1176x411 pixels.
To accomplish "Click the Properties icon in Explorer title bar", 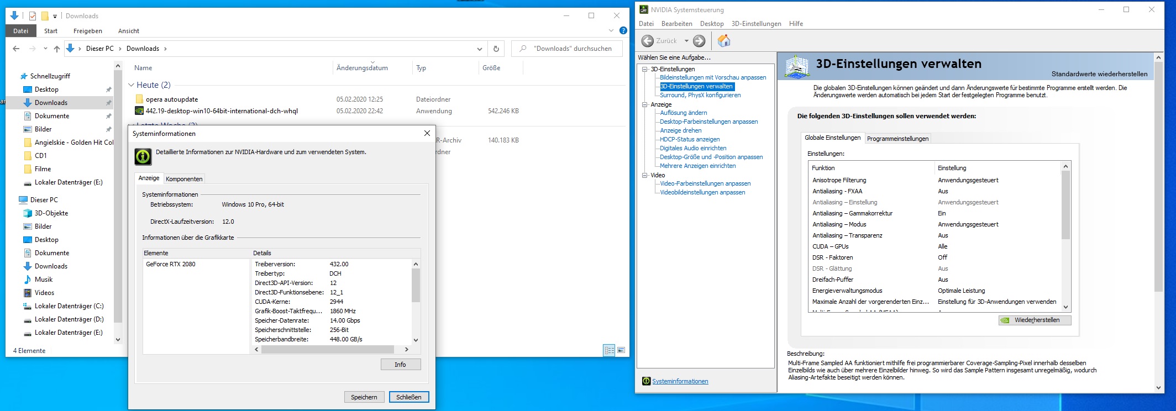I will pos(33,16).
